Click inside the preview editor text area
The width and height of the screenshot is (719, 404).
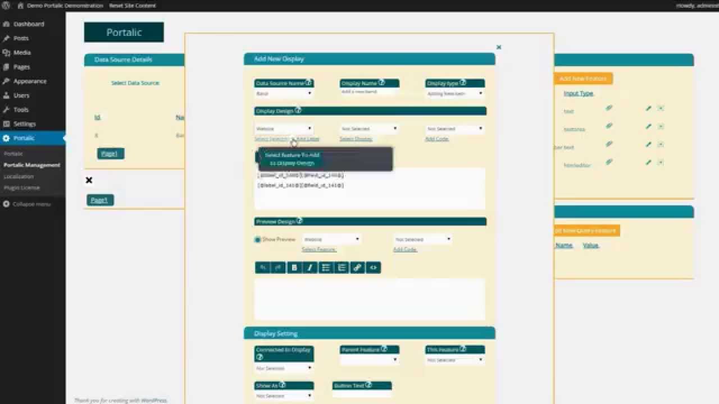pyautogui.click(x=369, y=299)
